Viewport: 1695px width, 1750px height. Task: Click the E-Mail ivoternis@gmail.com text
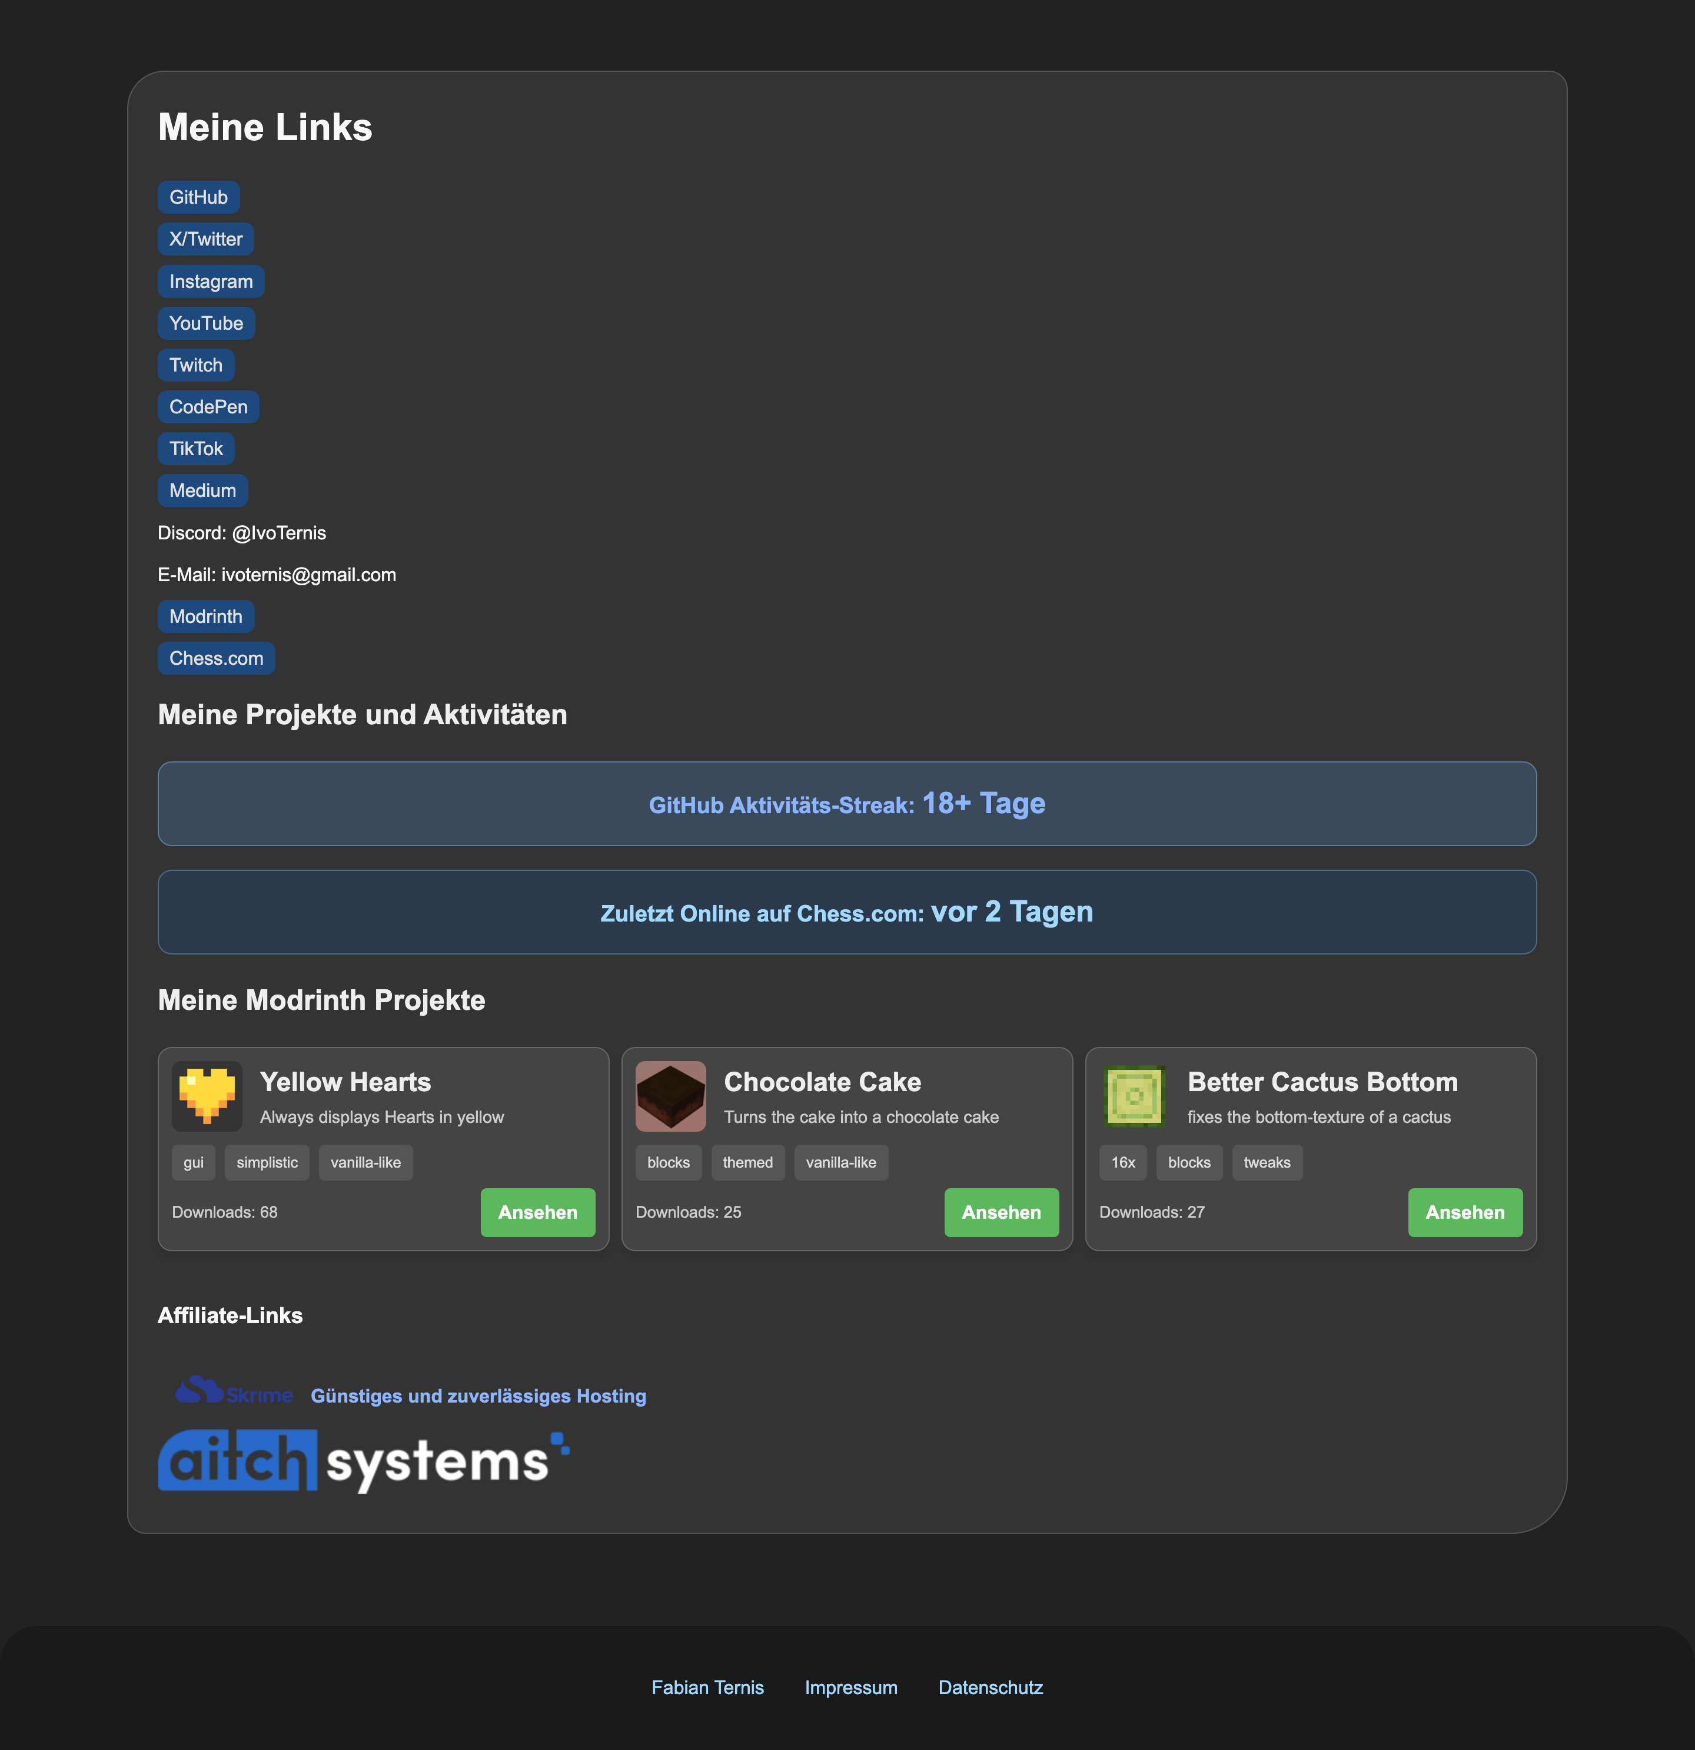[277, 575]
